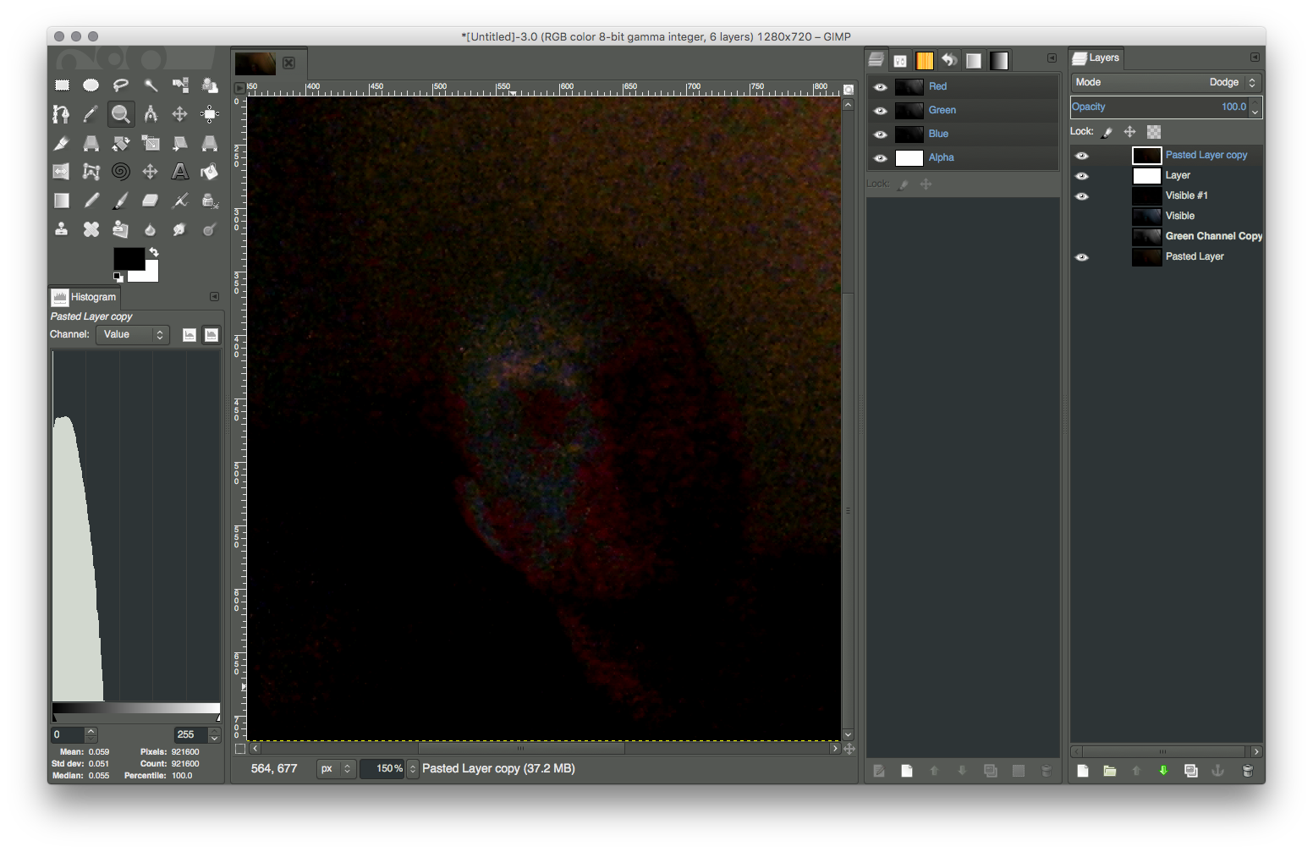Choose the Text tool

(180, 172)
